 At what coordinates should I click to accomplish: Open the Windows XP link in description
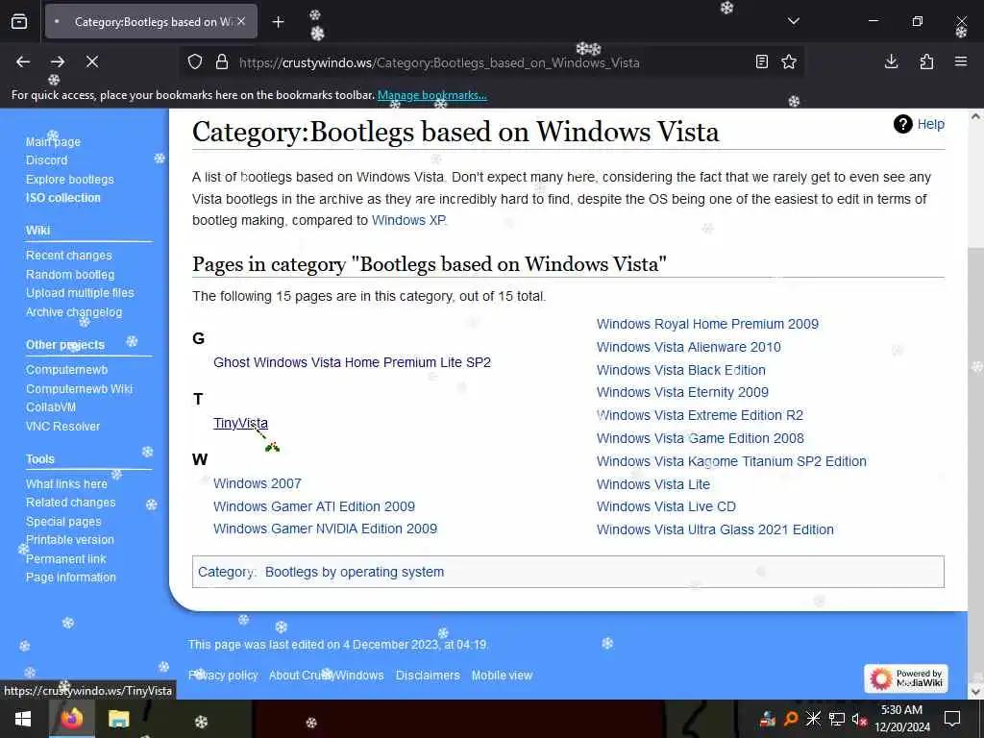tap(408, 220)
